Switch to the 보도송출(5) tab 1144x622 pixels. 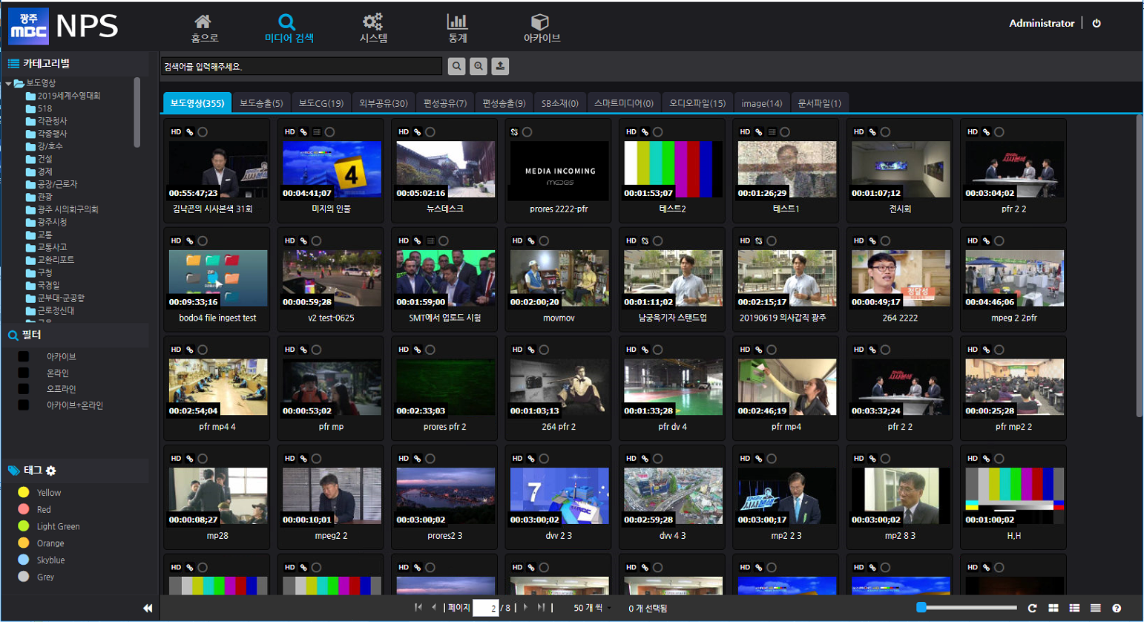(x=261, y=103)
